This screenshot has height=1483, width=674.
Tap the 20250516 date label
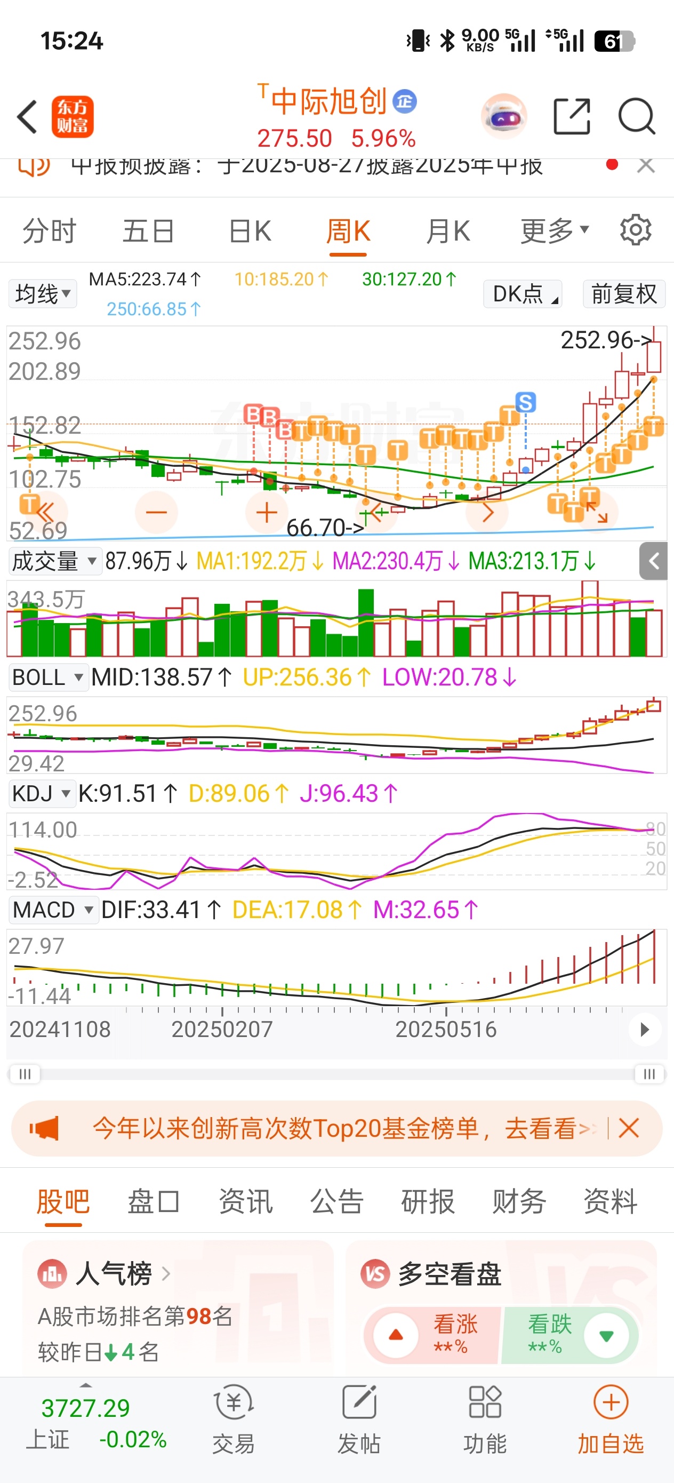[446, 1029]
